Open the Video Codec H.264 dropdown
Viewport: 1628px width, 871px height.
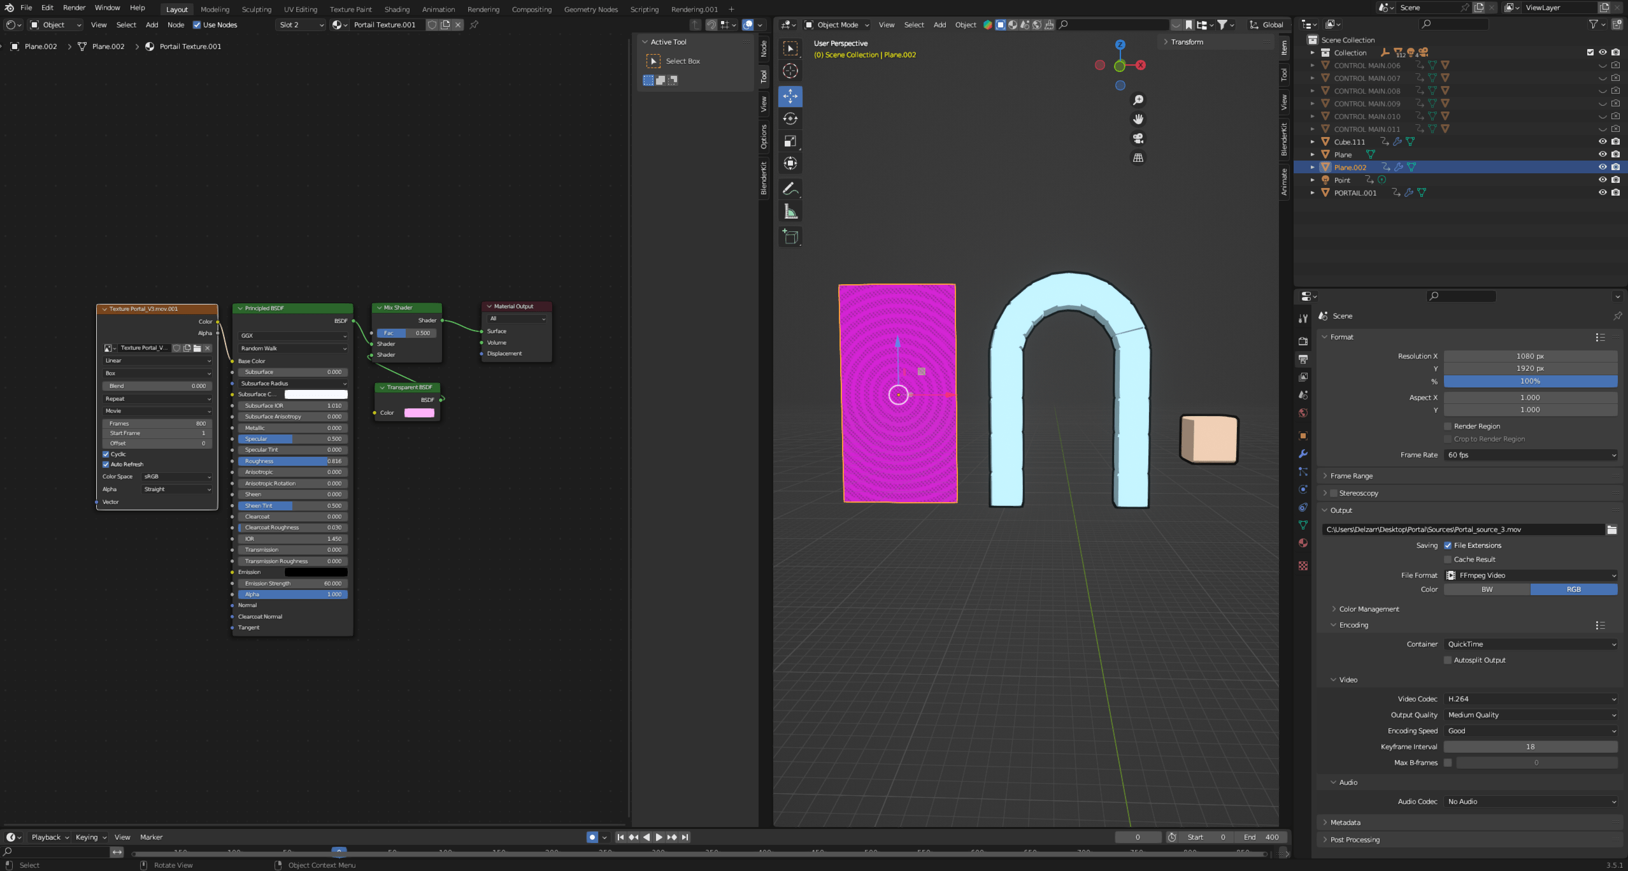point(1530,699)
